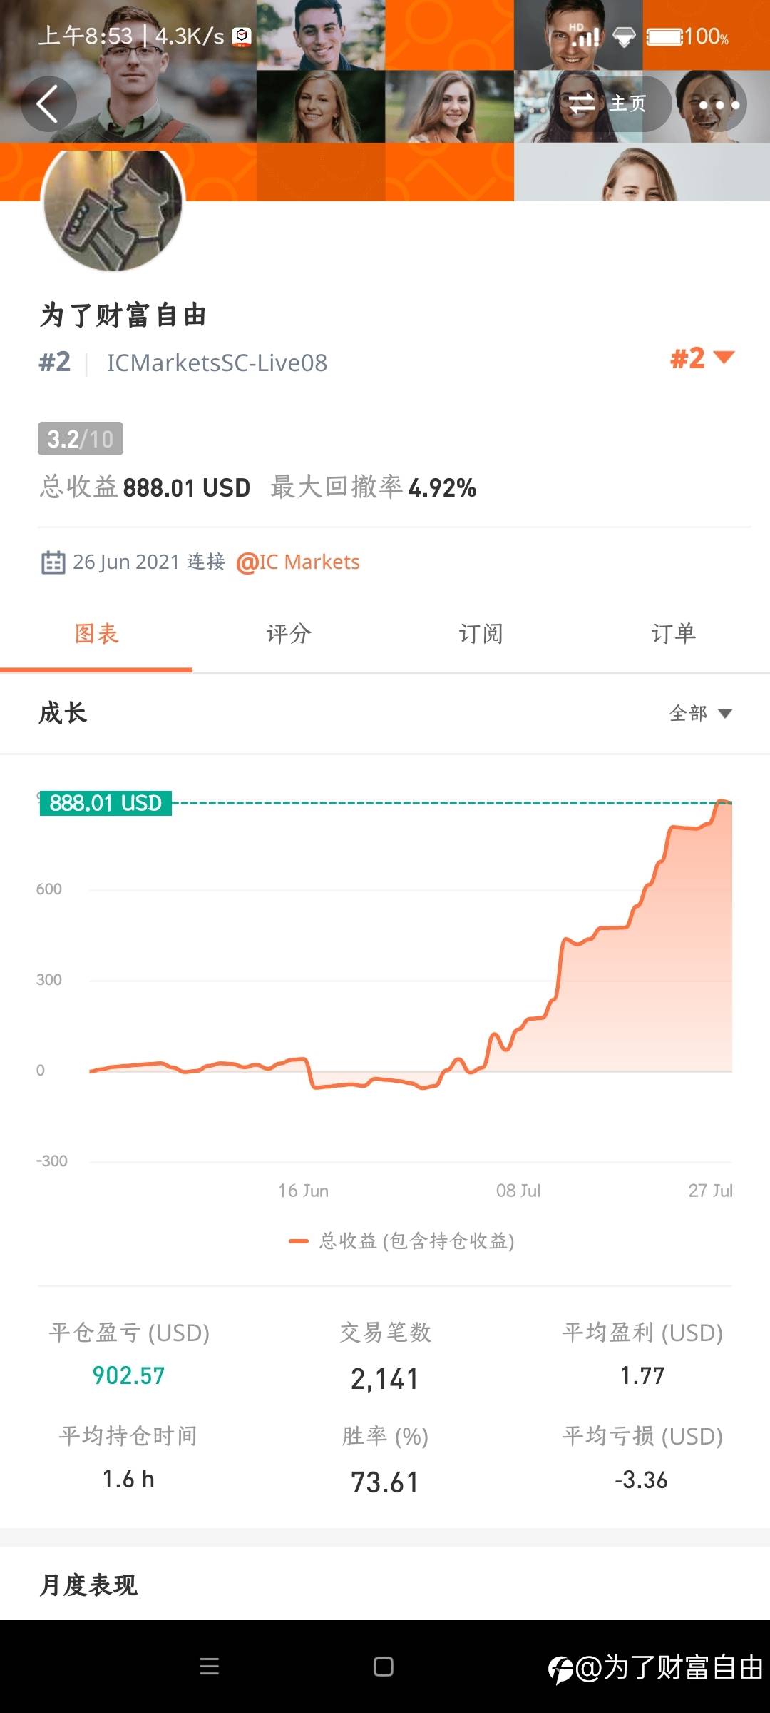Toggle the 总收益 chart legend series
Viewport: 770px width, 1713px height.
401,1241
